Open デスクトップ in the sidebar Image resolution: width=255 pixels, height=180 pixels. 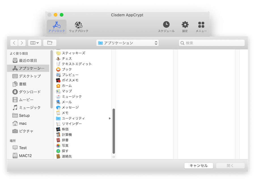tap(28, 76)
